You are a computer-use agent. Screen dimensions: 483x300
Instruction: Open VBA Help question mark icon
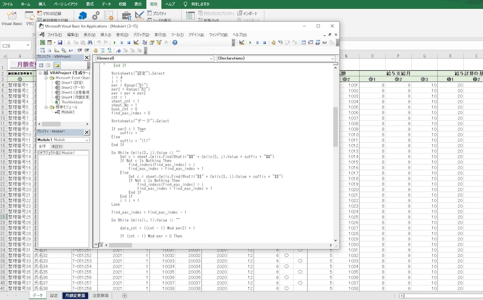coord(175,42)
